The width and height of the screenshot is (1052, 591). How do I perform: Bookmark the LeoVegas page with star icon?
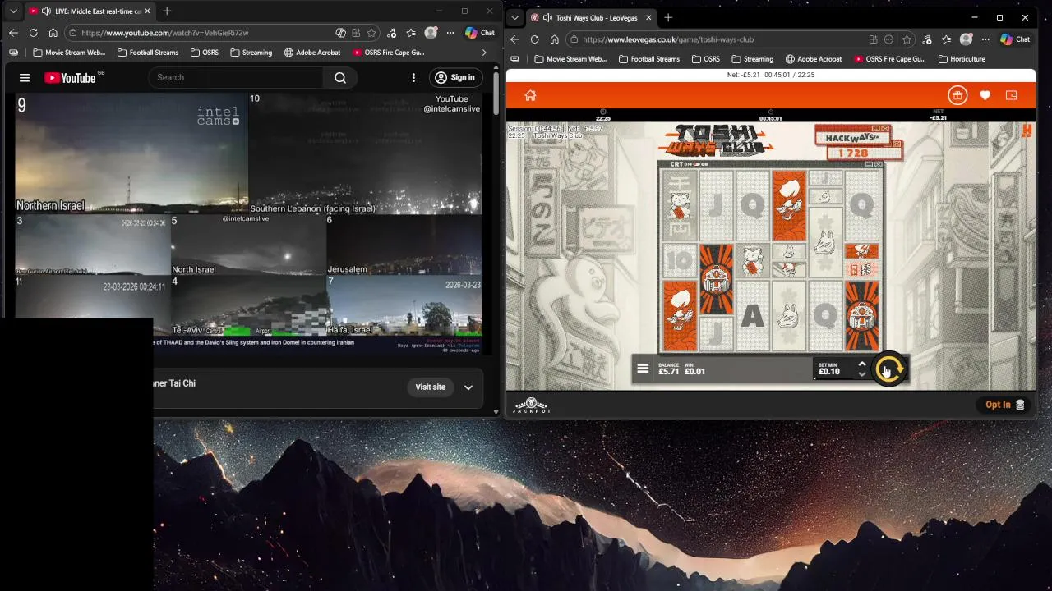(x=907, y=39)
